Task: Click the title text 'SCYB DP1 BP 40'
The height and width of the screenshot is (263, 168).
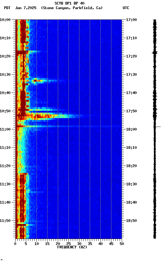Action: click(x=69, y=3)
